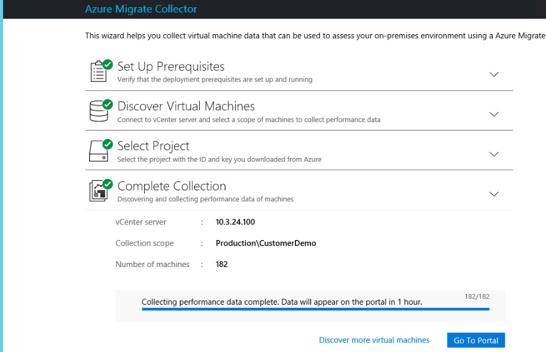Click green checkmark on Complete Collection
Viewport: 546px width, 352px height.
tap(108, 184)
